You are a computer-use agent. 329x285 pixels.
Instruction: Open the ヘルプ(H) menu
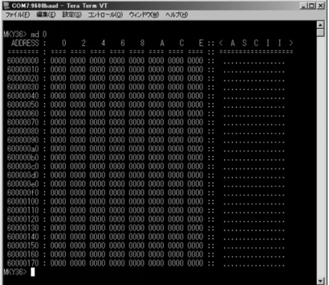(177, 15)
